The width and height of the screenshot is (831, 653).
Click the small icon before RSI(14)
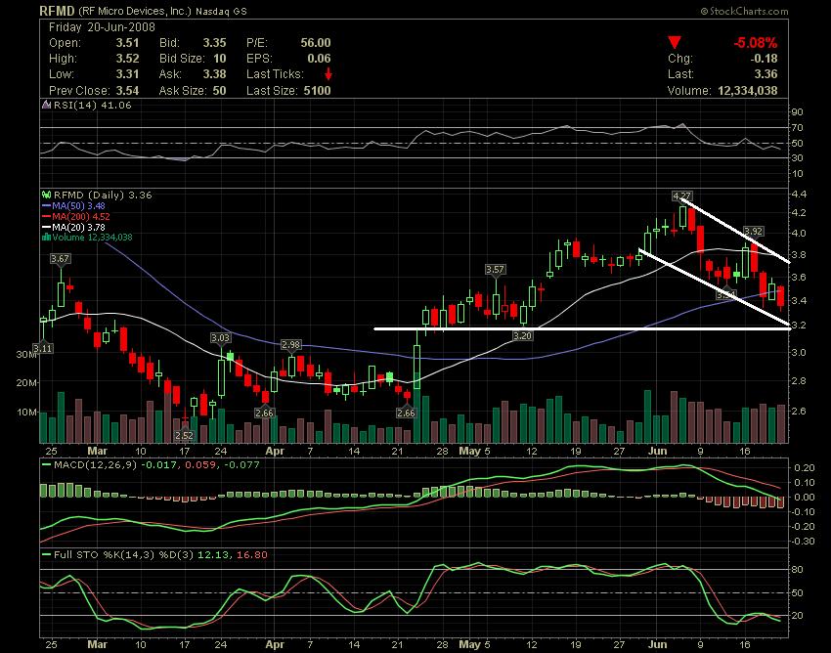click(x=47, y=105)
